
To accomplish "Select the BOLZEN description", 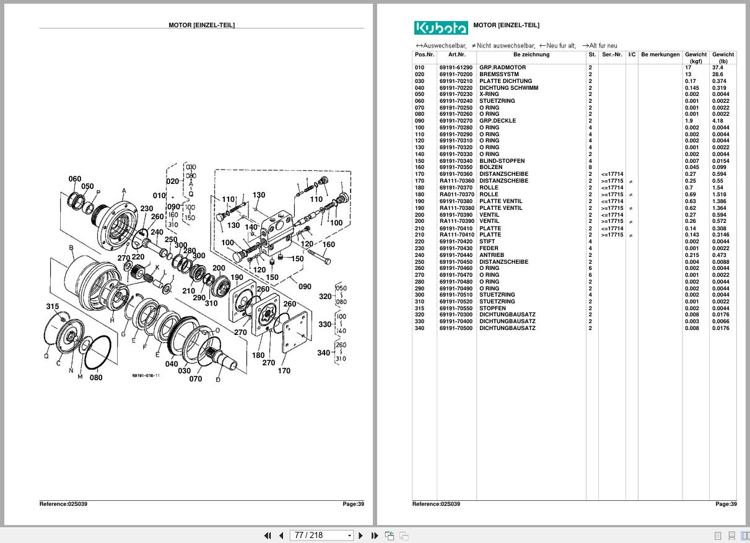I will 491,167.
